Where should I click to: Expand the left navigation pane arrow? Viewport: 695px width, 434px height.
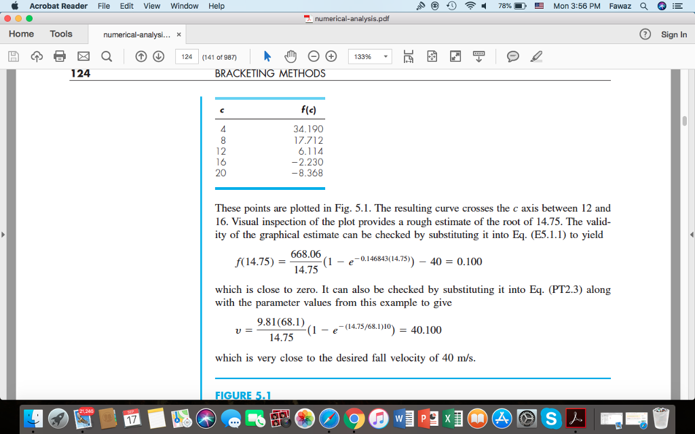4,234
